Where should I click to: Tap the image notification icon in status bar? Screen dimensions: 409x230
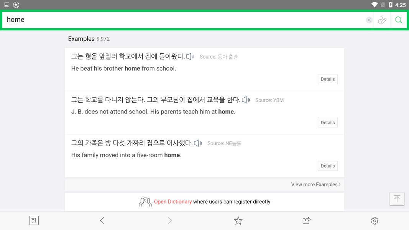point(7,5)
